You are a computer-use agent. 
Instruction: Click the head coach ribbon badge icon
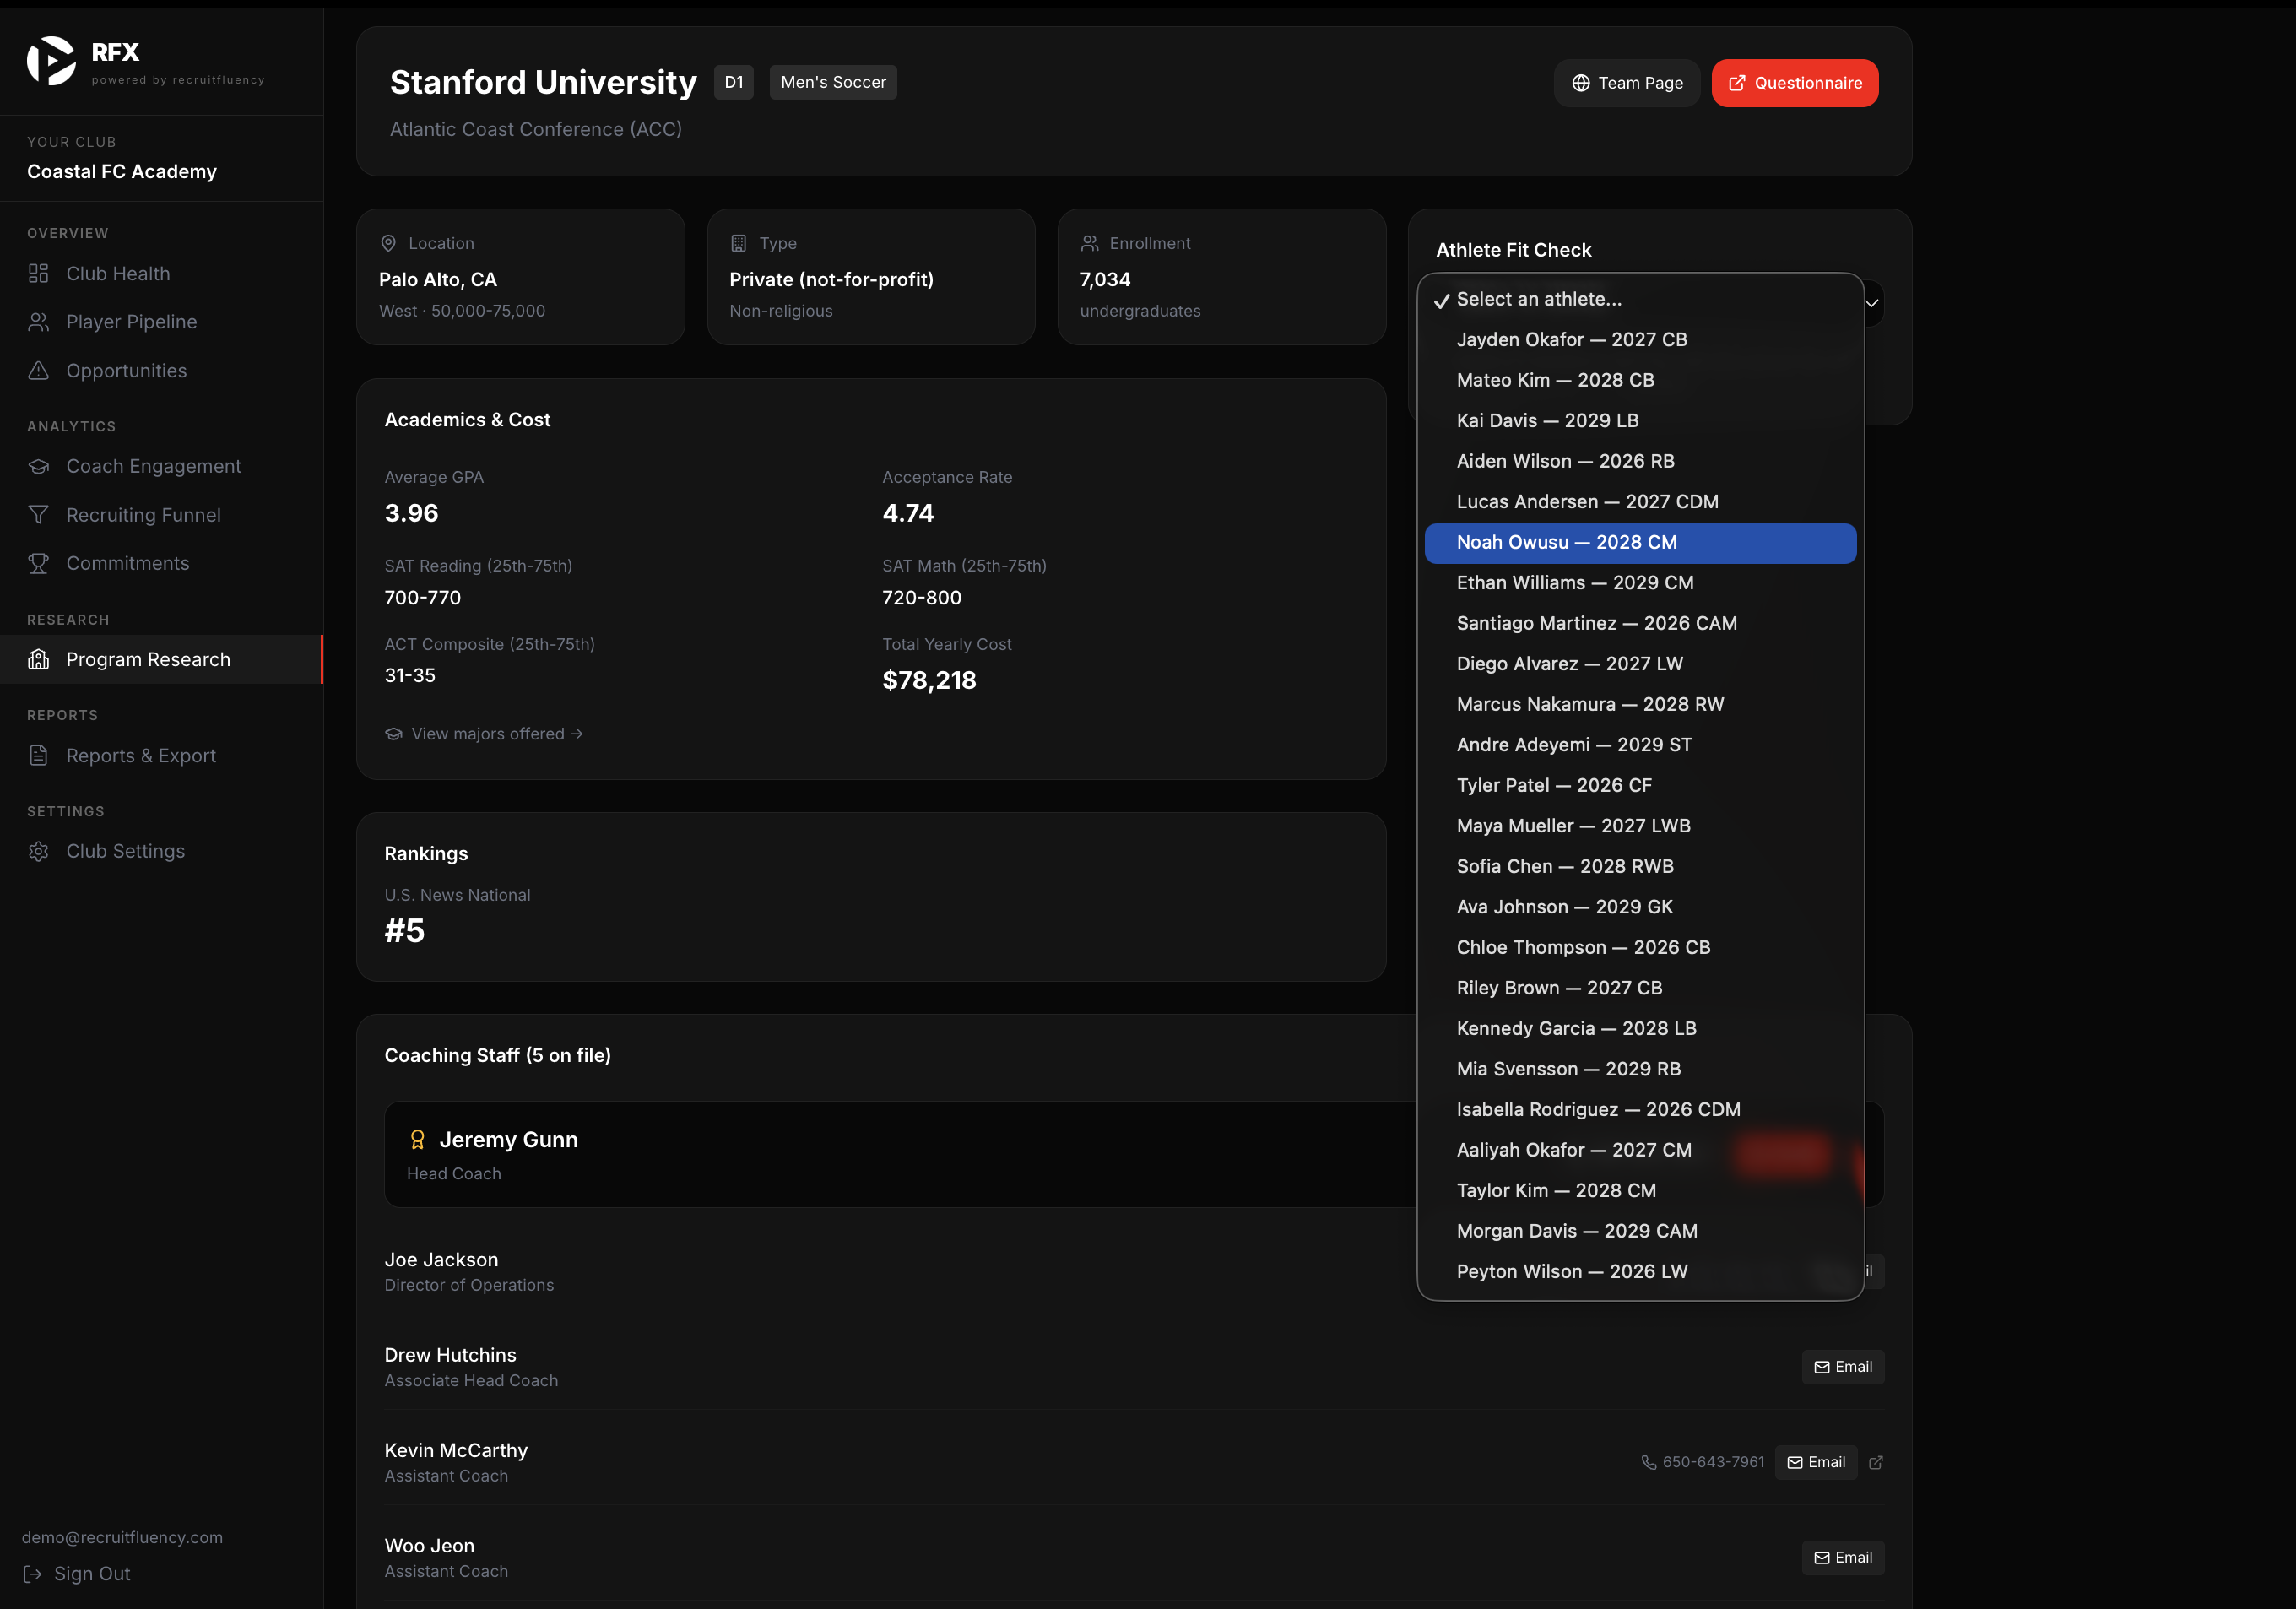[418, 1140]
